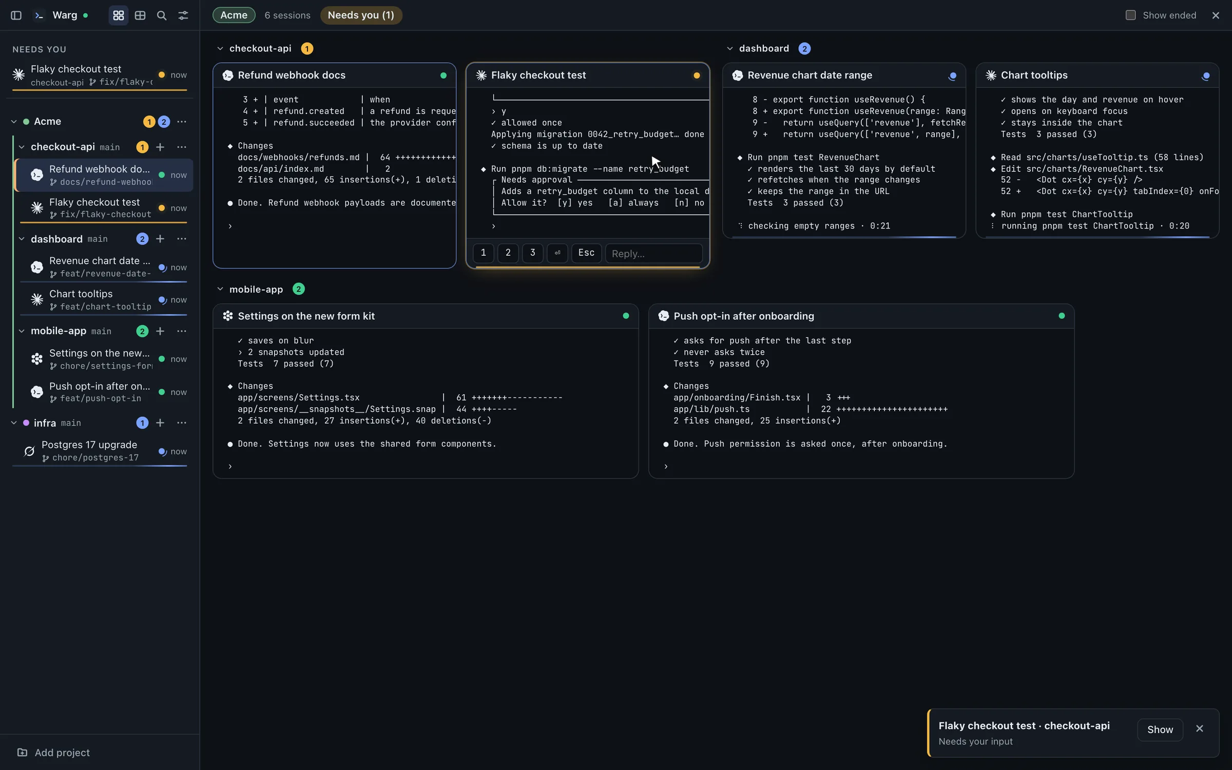Open more options for checkout-api project

click(x=182, y=147)
